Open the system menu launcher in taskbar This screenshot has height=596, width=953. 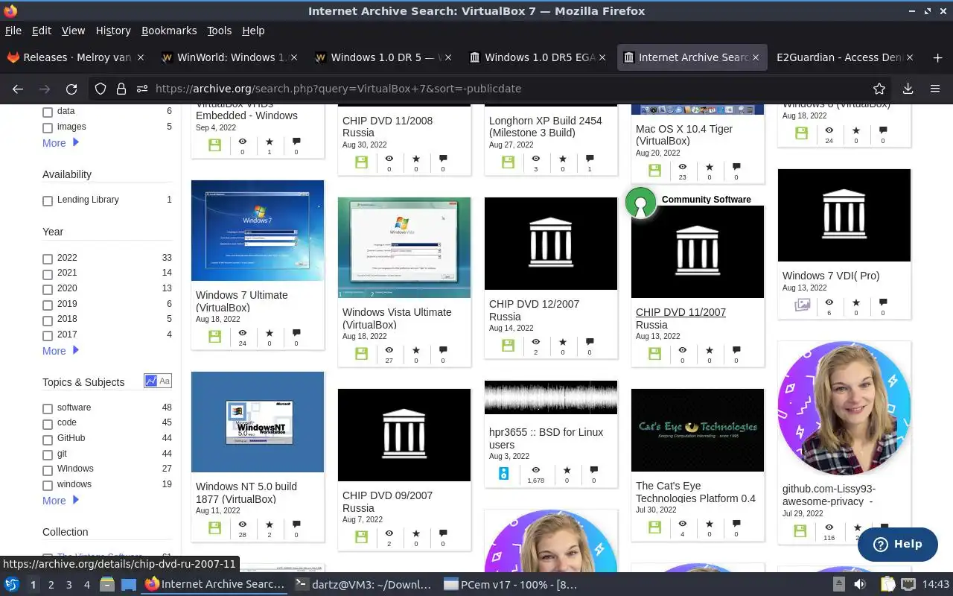pos(12,585)
